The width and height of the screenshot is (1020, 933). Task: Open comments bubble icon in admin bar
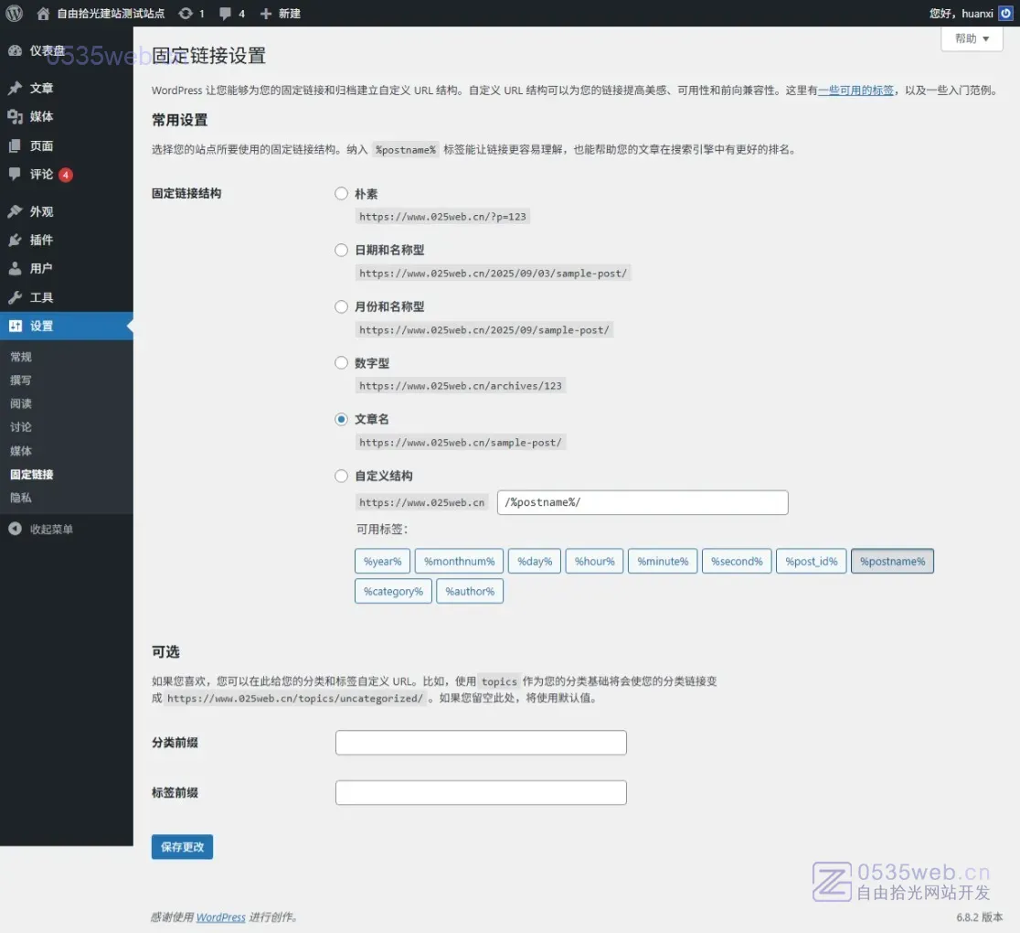[226, 14]
